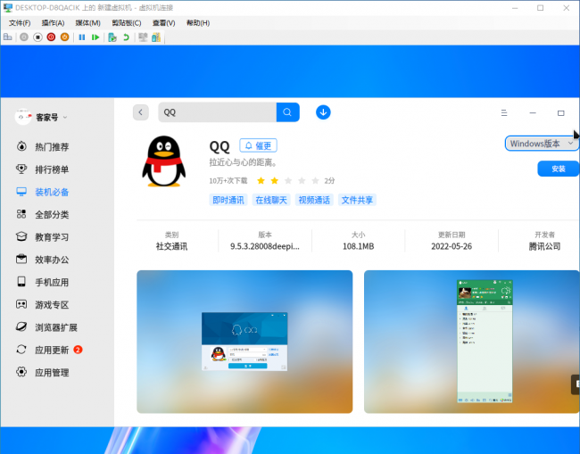Maximize the app store window

pos(560,112)
